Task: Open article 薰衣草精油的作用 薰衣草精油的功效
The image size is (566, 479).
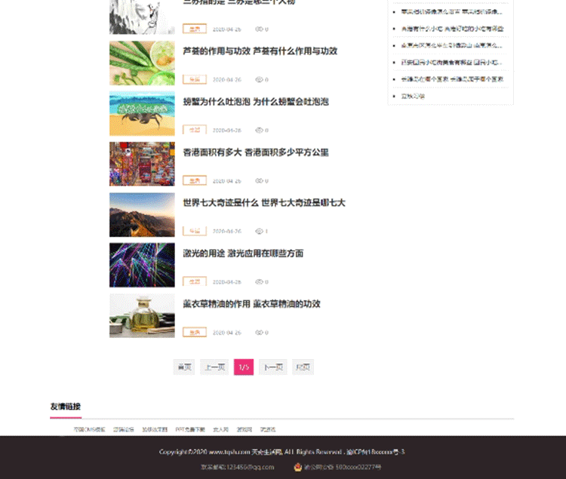Action: (x=251, y=304)
